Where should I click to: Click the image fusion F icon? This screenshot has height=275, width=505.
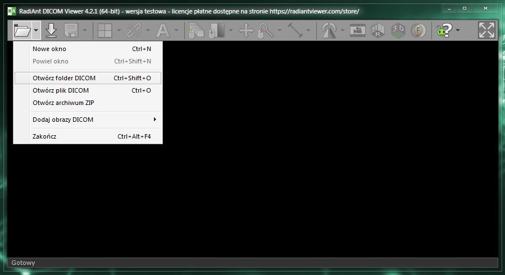point(418,30)
